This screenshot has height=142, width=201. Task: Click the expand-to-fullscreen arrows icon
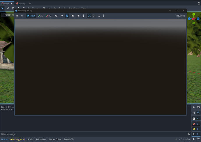coord(99,16)
